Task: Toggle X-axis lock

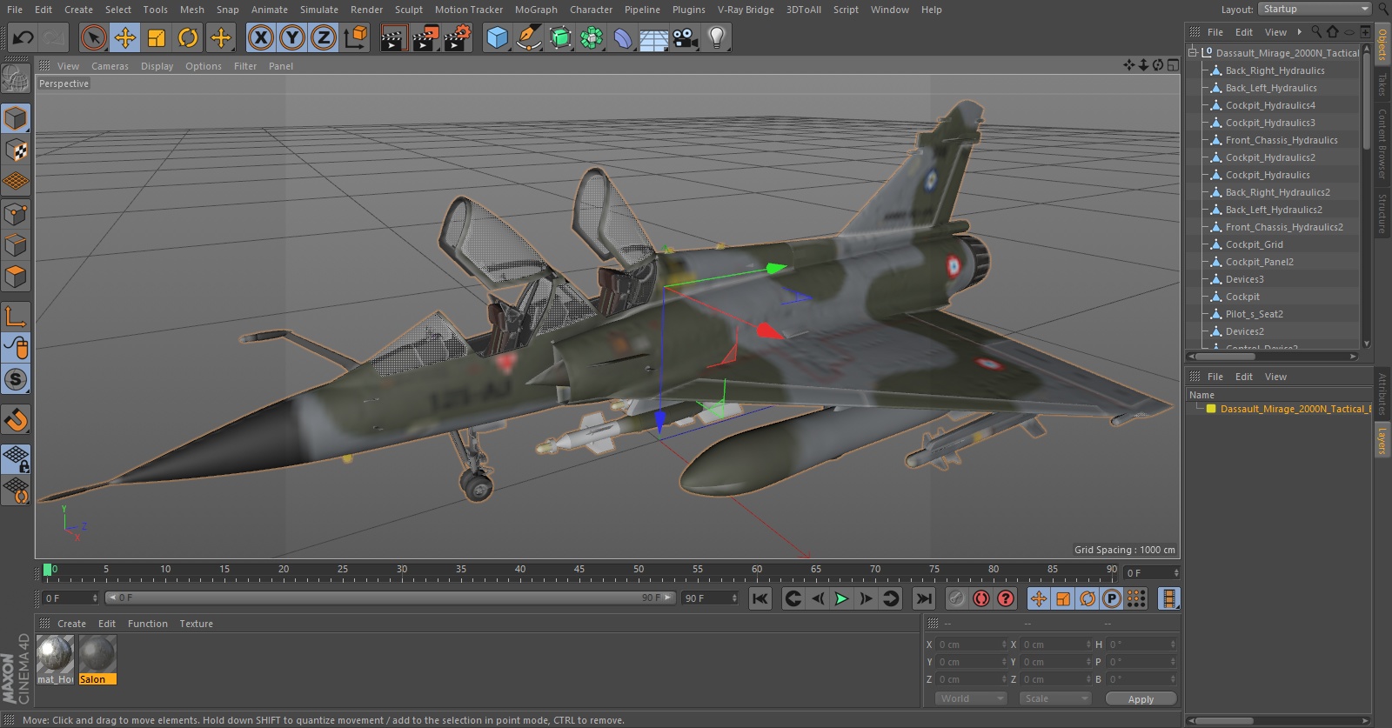Action: pyautogui.click(x=260, y=37)
